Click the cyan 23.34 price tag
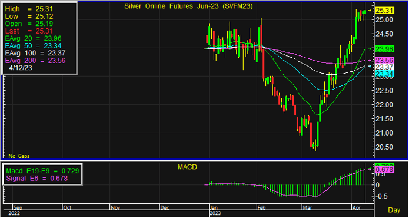 coord(385,74)
